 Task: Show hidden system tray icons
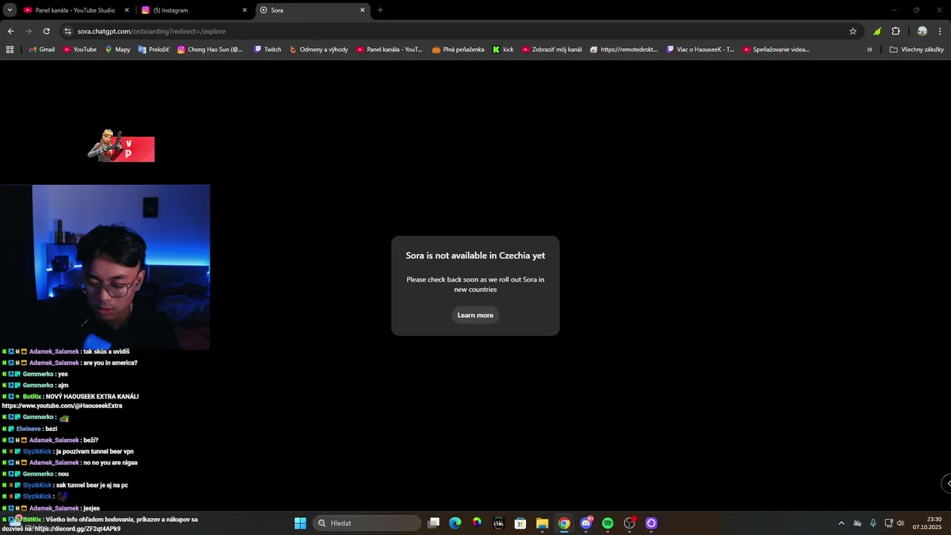pos(841,523)
